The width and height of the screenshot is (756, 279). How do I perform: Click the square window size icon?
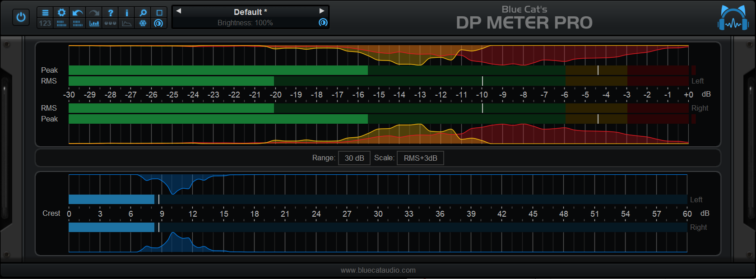click(x=159, y=13)
